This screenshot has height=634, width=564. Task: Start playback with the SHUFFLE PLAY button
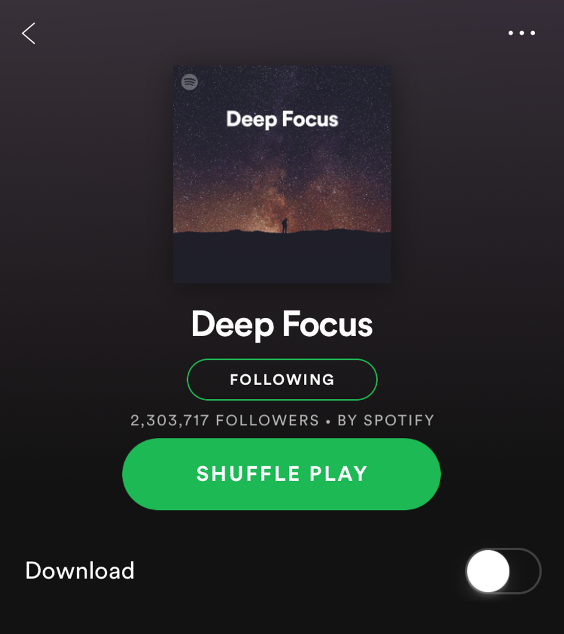tap(281, 474)
